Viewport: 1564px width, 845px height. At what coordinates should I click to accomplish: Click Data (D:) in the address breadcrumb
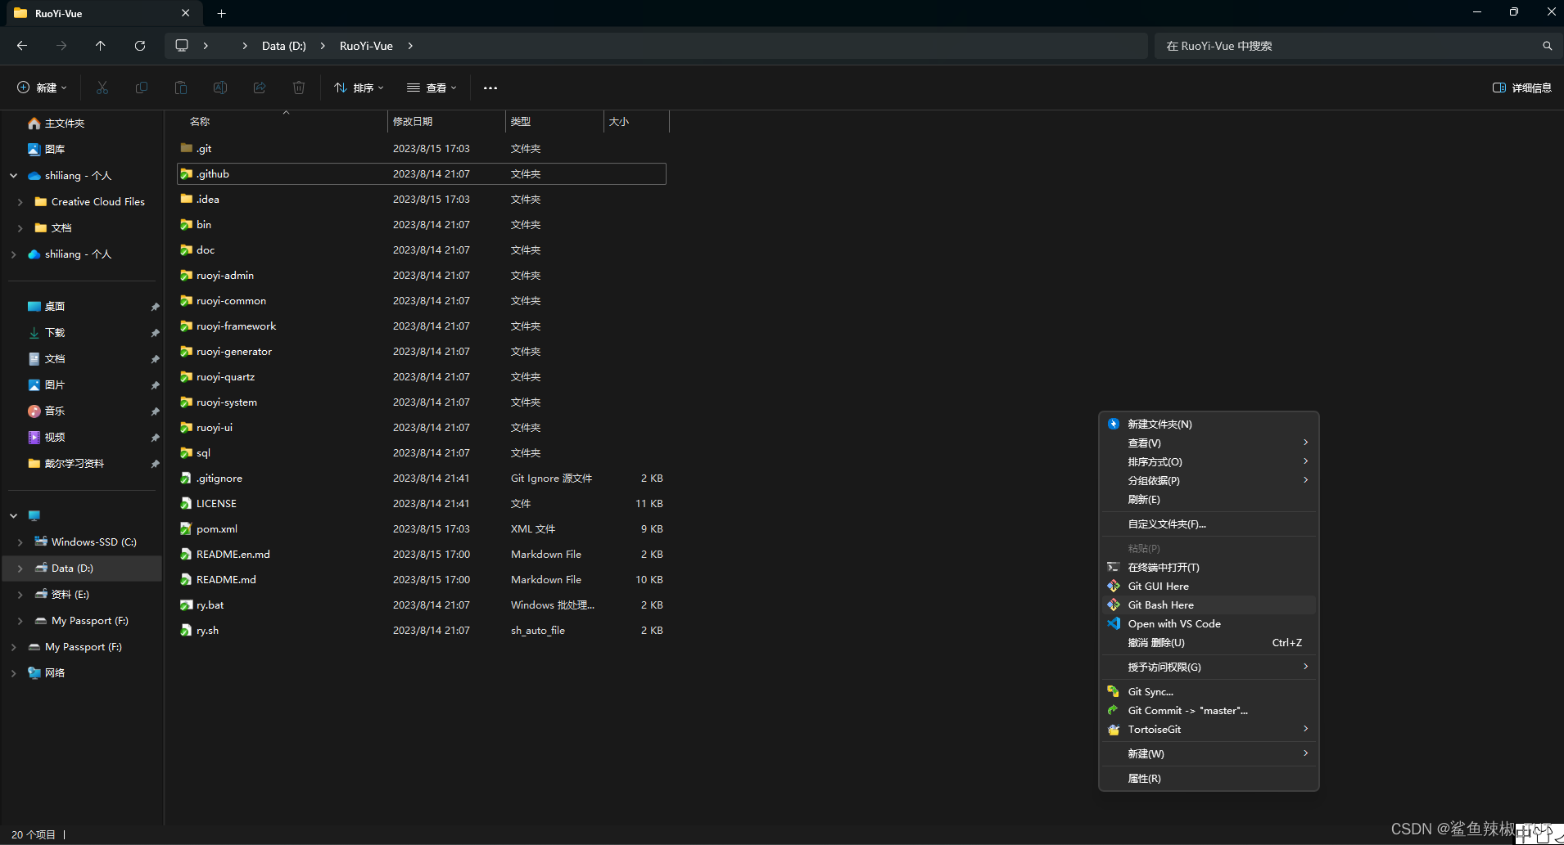point(284,46)
